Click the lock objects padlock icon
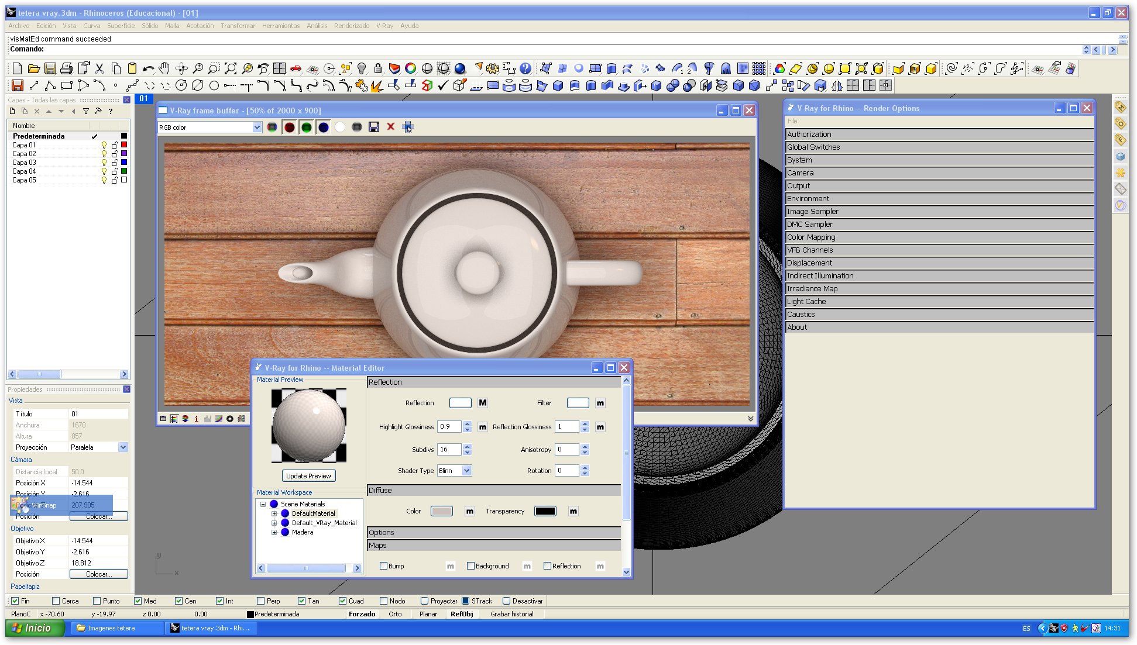The height and width of the screenshot is (645, 1137). (x=378, y=68)
